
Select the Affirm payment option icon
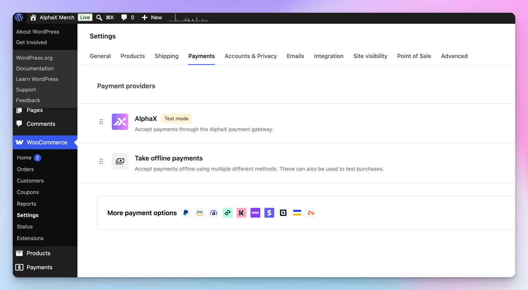pyautogui.click(x=214, y=213)
